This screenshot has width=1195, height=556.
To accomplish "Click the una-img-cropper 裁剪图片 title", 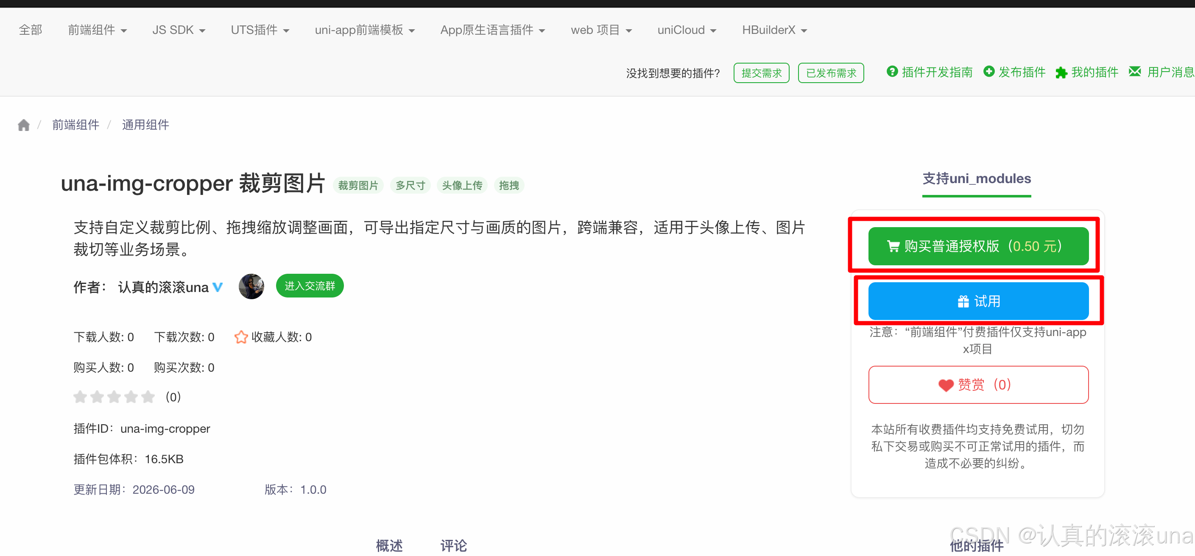I will [x=193, y=183].
